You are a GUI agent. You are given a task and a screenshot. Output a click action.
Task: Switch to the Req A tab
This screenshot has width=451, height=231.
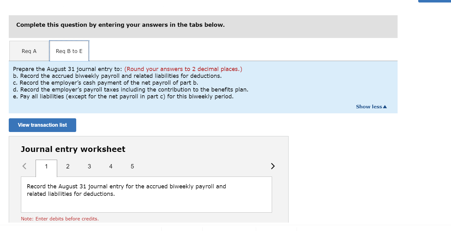[x=29, y=51]
